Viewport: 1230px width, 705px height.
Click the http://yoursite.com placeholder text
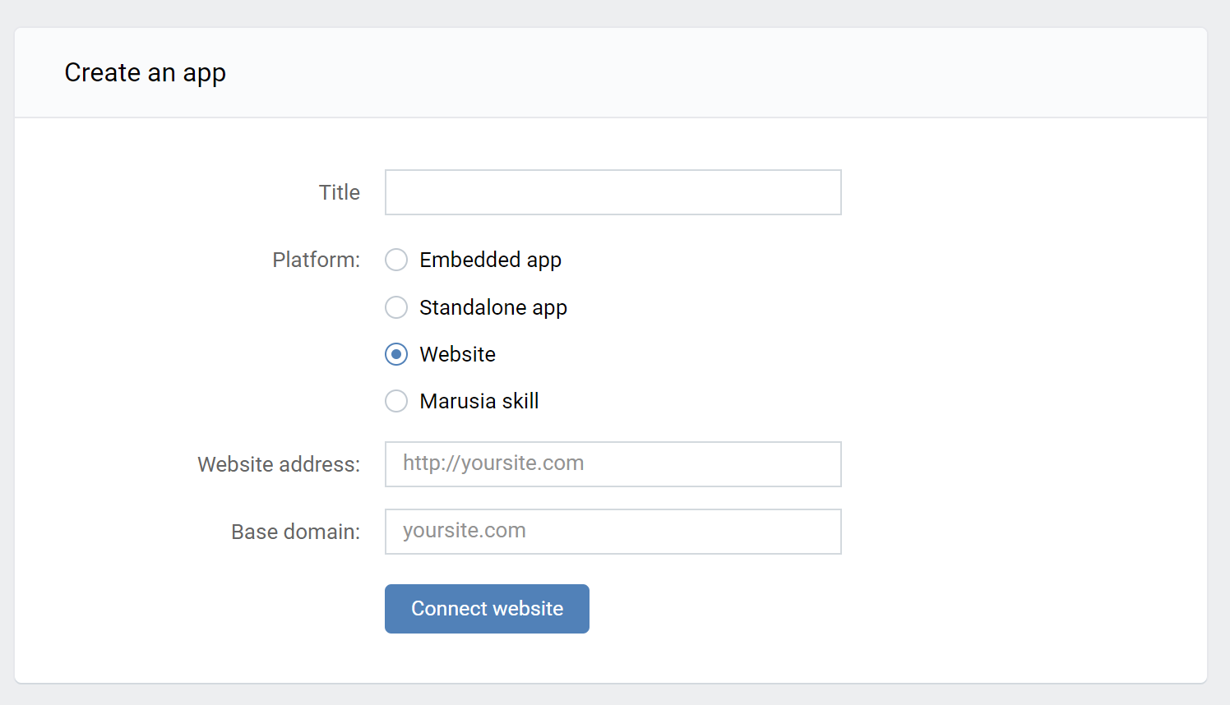coord(493,463)
